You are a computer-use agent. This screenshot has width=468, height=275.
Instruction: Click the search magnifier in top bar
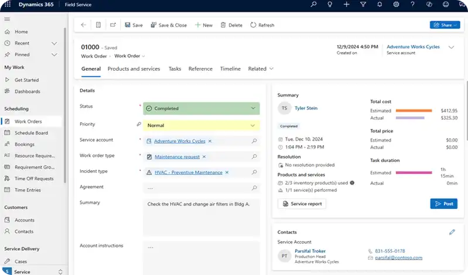point(313,5)
